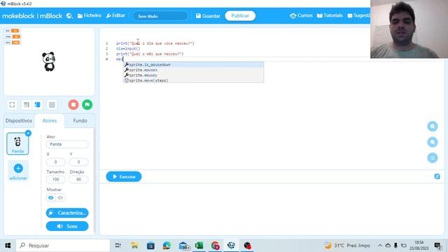The height and width of the screenshot is (252, 448).
Task: Show the sprite with the eye icon
Action: click(x=50, y=197)
